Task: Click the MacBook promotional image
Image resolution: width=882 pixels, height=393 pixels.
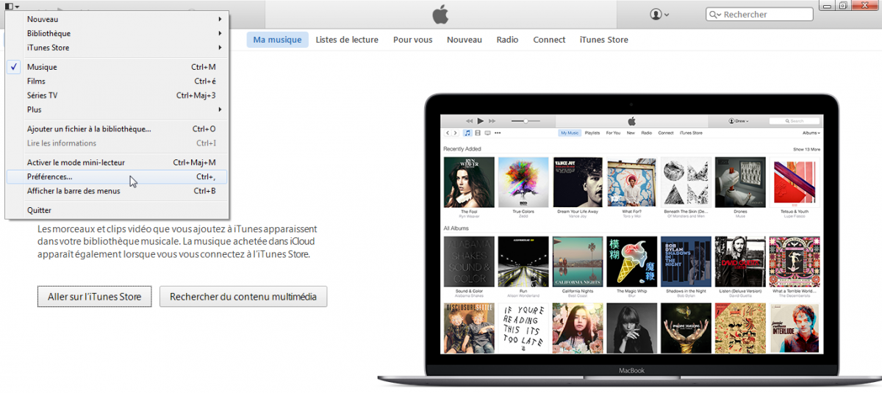Action: click(629, 239)
